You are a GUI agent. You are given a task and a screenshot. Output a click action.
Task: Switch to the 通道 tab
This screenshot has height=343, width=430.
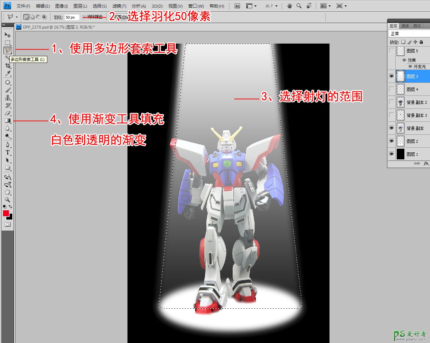[405, 26]
